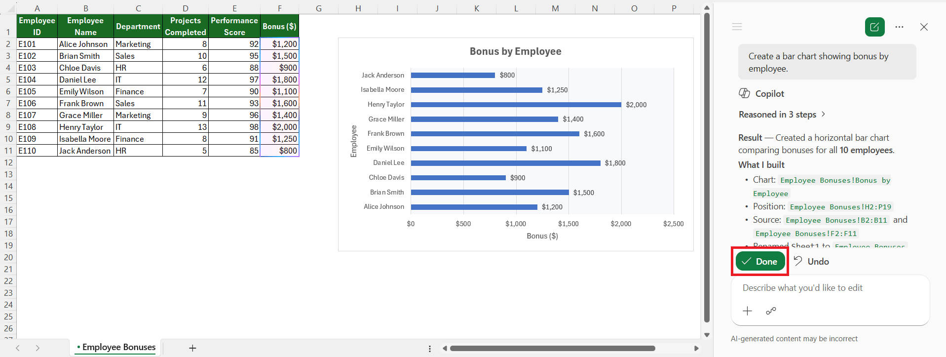Image resolution: width=946 pixels, height=357 pixels.
Task: Expand the 'Reasoned in 3 steps' details
Action: pos(782,115)
